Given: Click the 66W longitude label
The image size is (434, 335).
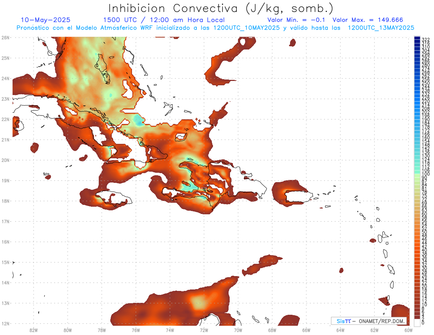Looking at the screenshot, I should click(306, 330).
